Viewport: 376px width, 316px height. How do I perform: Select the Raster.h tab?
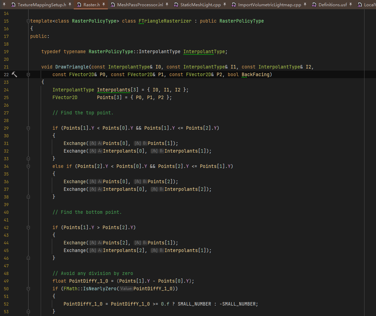pos(91,5)
